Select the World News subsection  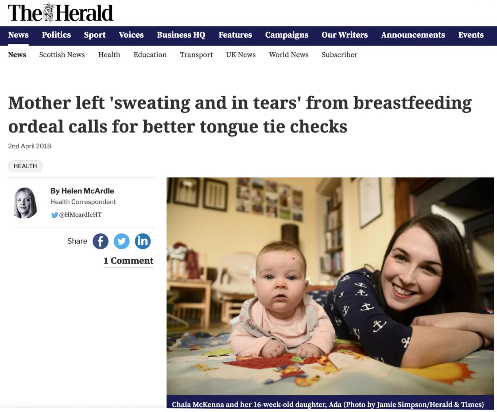(288, 55)
